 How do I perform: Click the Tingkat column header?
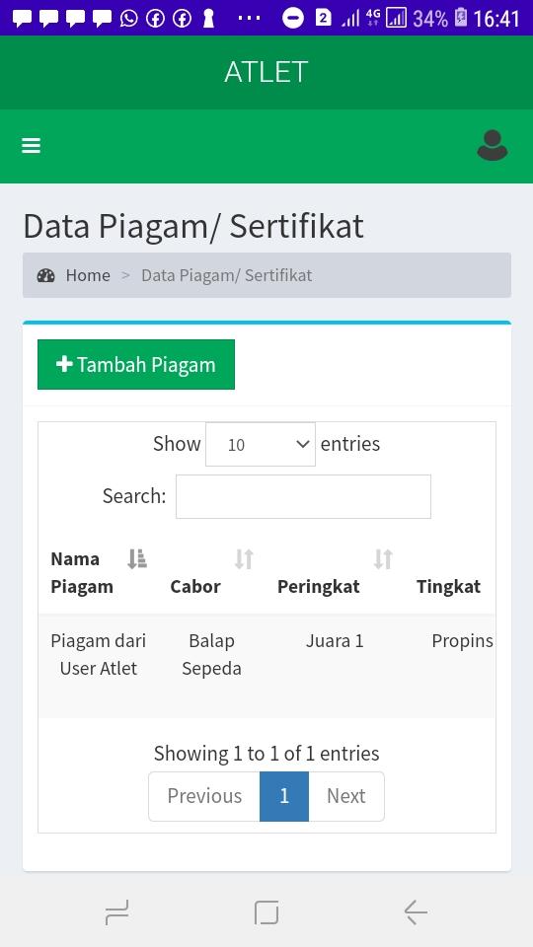pyautogui.click(x=448, y=586)
